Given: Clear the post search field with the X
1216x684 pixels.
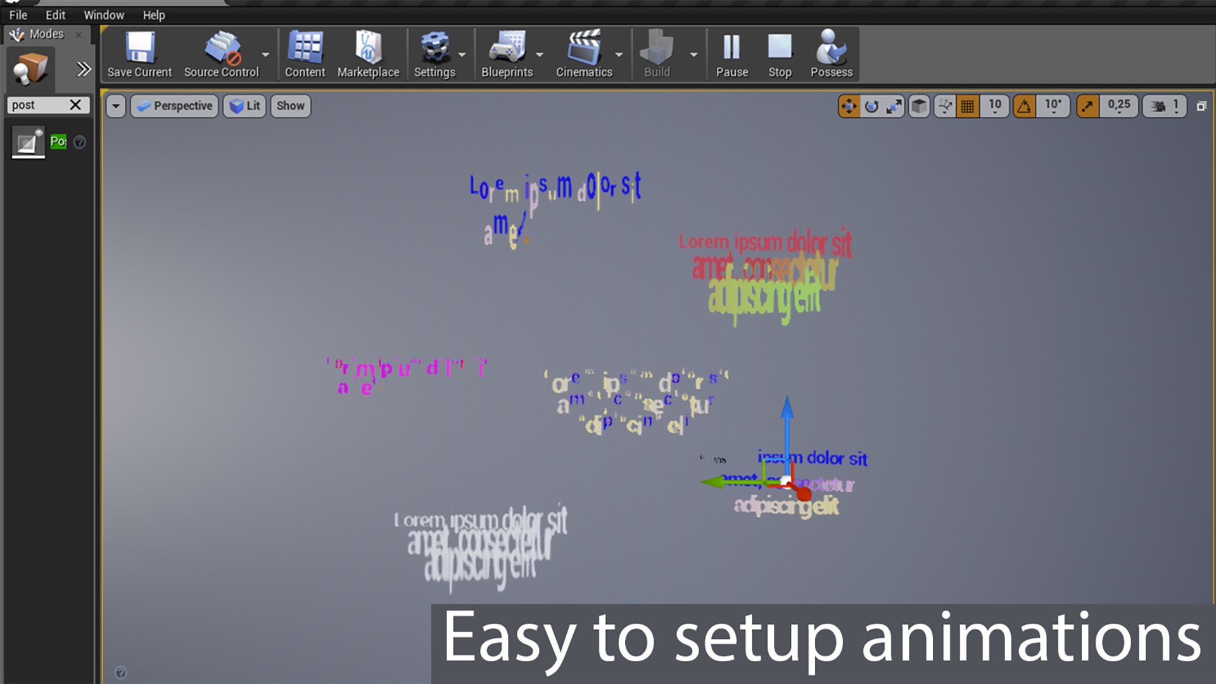Looking at the screenshot, I should (x=77, y=104).
